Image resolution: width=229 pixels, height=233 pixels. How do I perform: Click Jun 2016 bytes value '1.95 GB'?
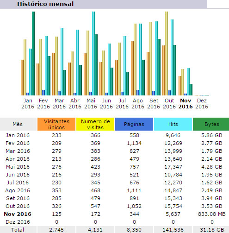[x=212, y=175]
